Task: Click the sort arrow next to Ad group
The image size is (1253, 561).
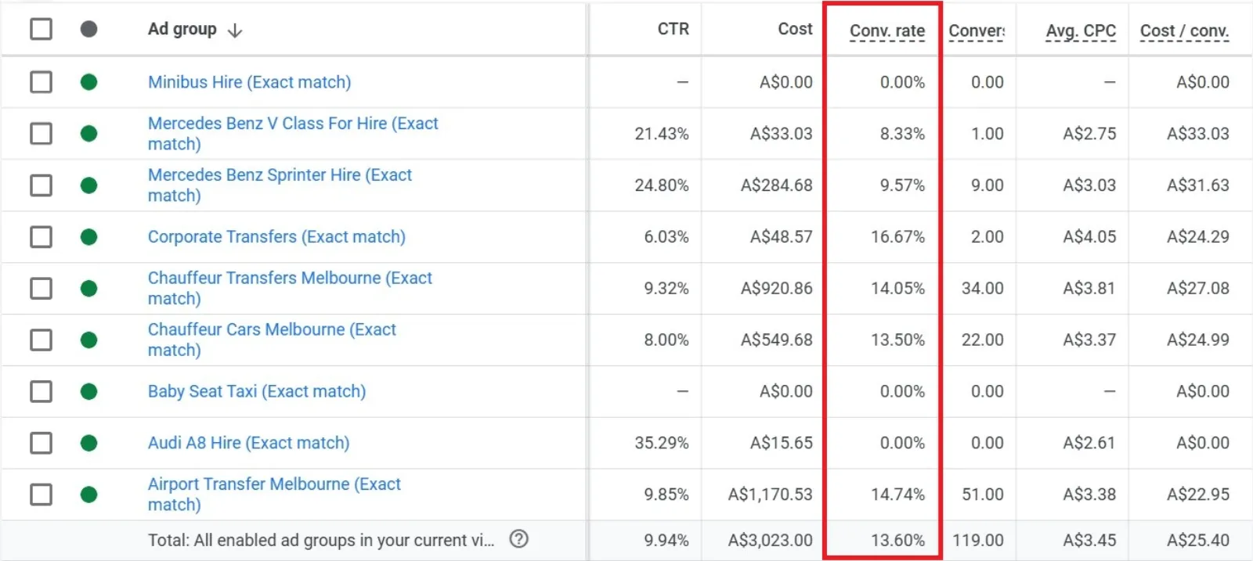Action: click(x=234, y=31)
